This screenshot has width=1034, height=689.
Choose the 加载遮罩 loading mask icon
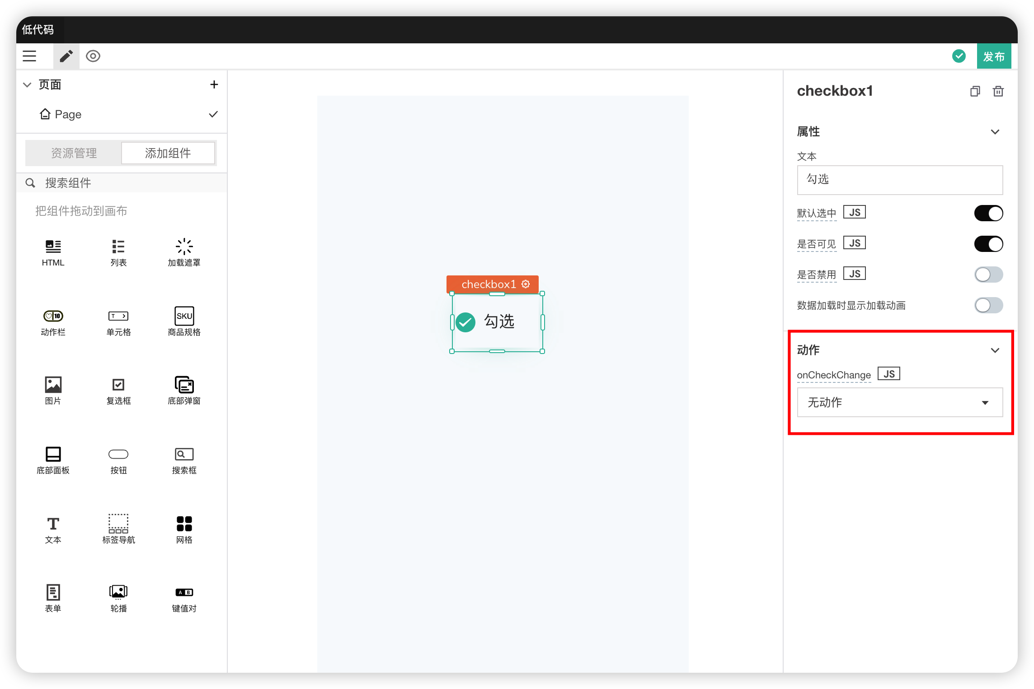(x=184, y=247)
